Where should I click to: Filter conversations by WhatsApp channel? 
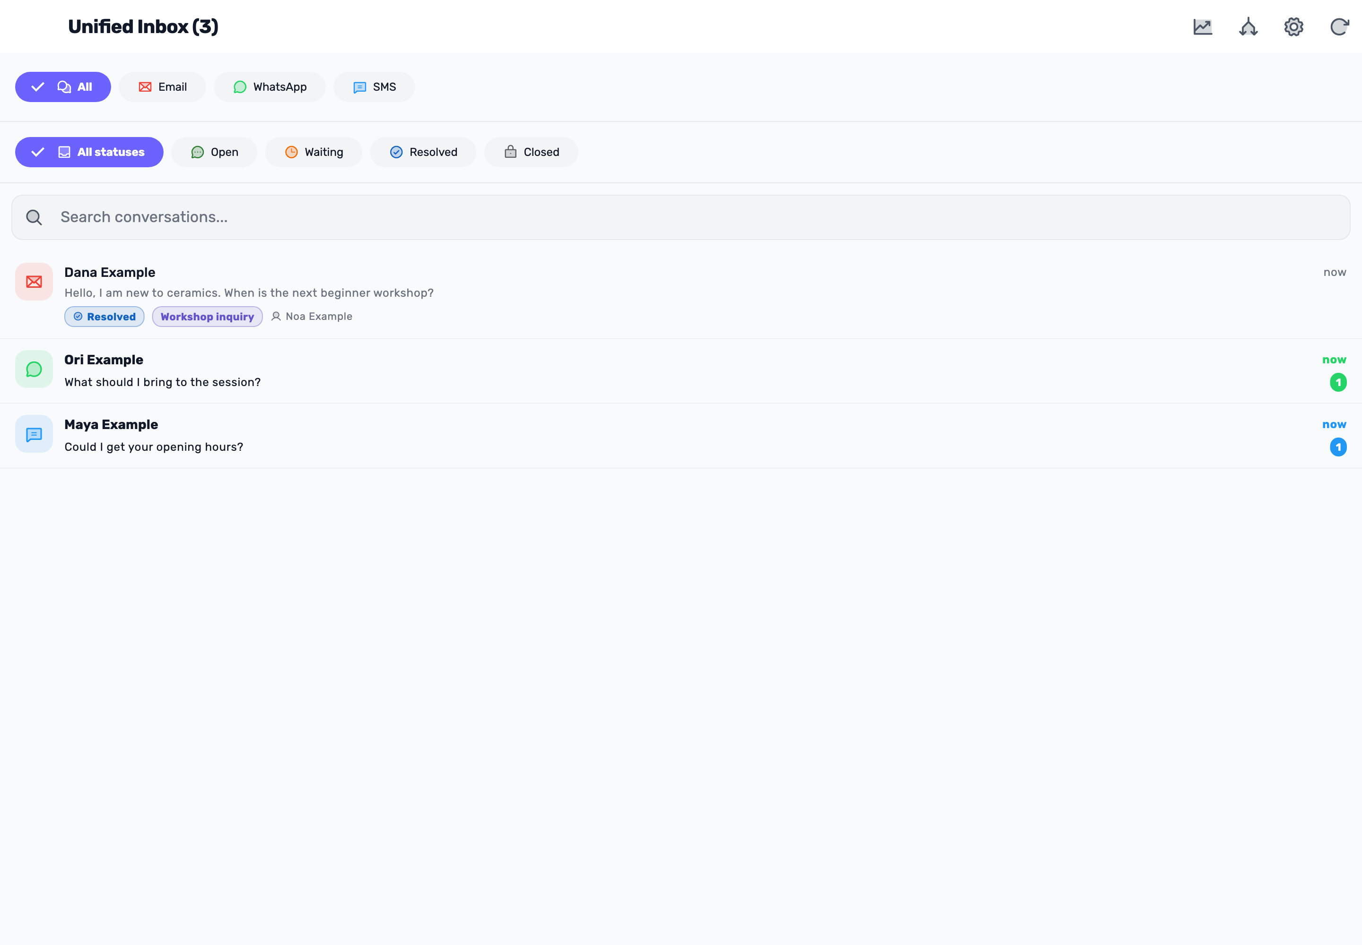click(270, 87)
